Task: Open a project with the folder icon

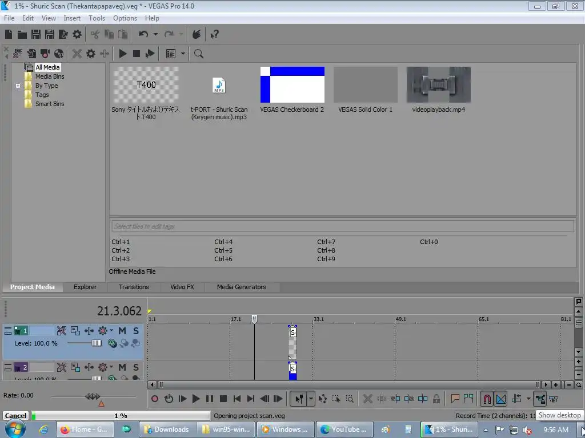Action: (x=22, y=34)
